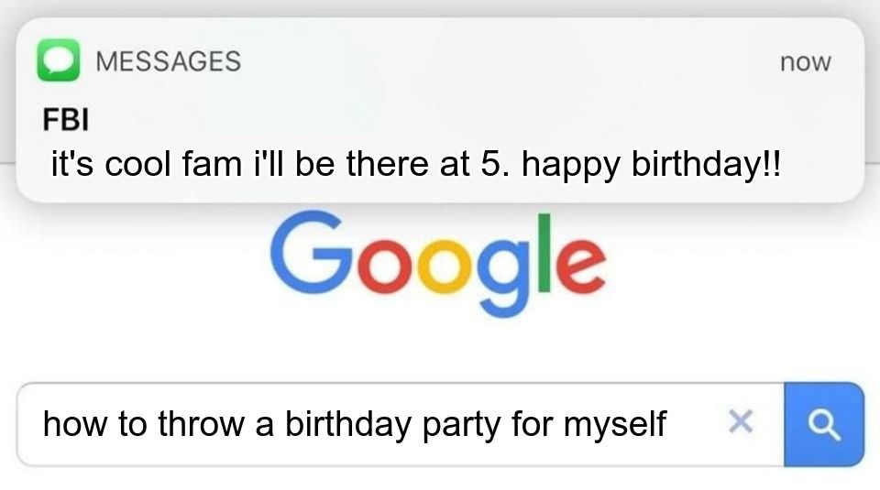Image resolution: width=880 pixels, height=490 pixels.
Task: Clear the search query with the X icon
Action: (740, 422)
